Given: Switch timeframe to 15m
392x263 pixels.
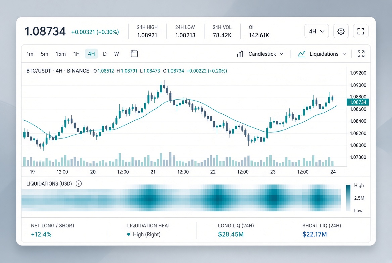Looking at the screenshot, I should [61, 54].
